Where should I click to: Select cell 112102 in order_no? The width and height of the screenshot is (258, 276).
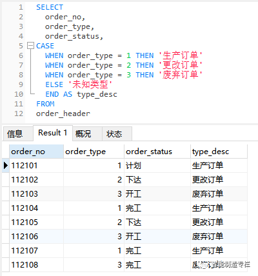click(x=36, y=180)
